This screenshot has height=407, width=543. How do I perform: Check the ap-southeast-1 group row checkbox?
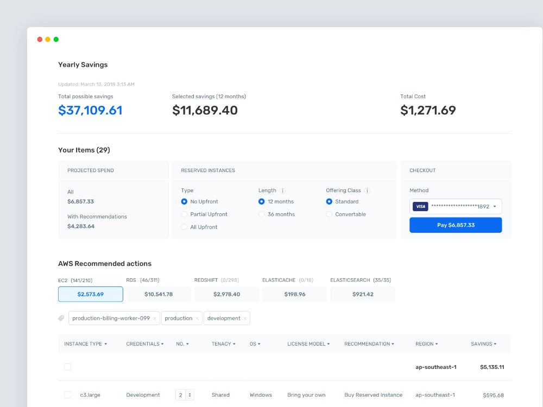[68, 367]
